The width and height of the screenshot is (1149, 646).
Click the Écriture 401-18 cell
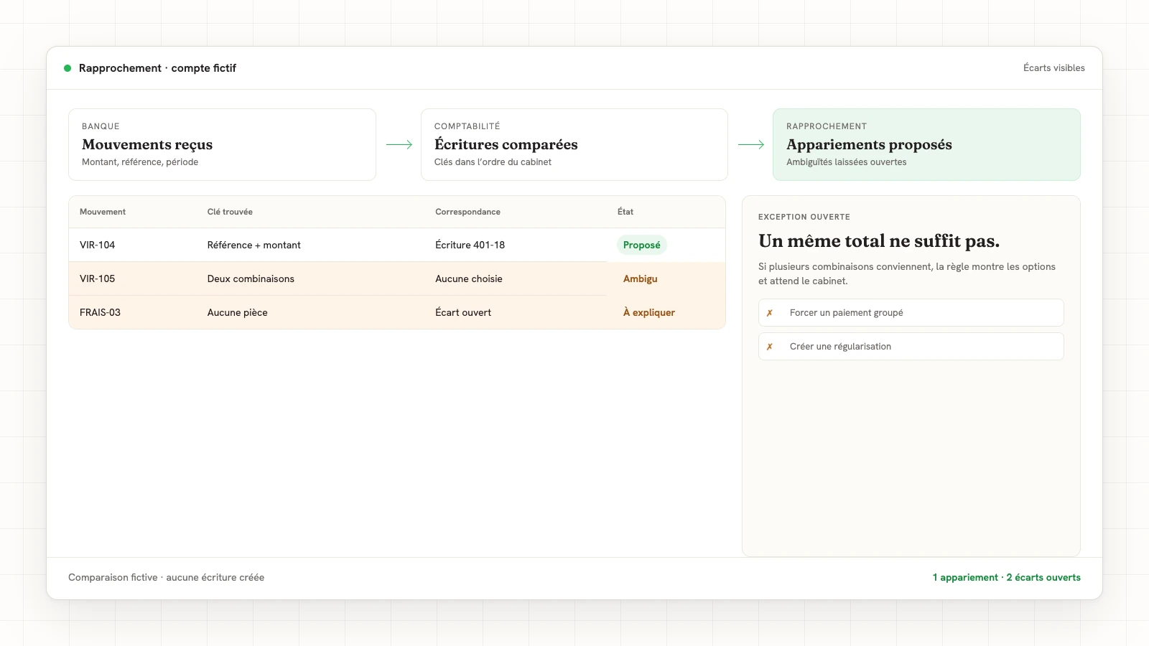click(x=470, y=245)
